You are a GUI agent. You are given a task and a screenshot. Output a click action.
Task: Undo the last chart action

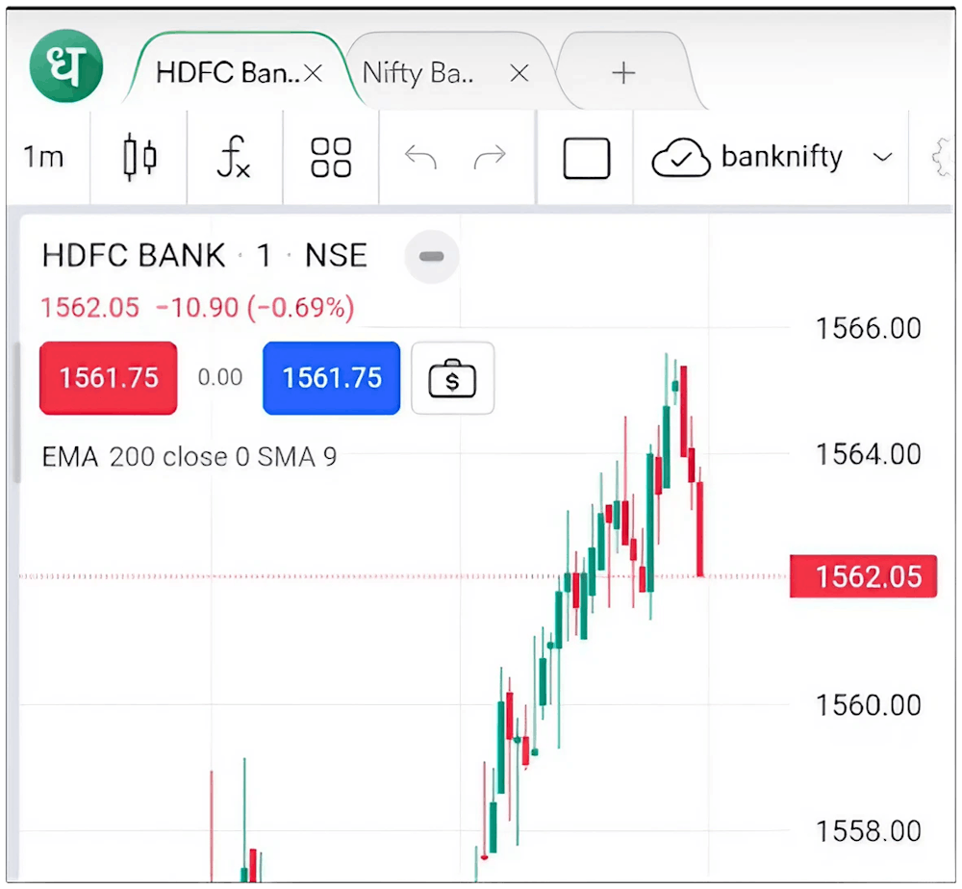(420, 157)
